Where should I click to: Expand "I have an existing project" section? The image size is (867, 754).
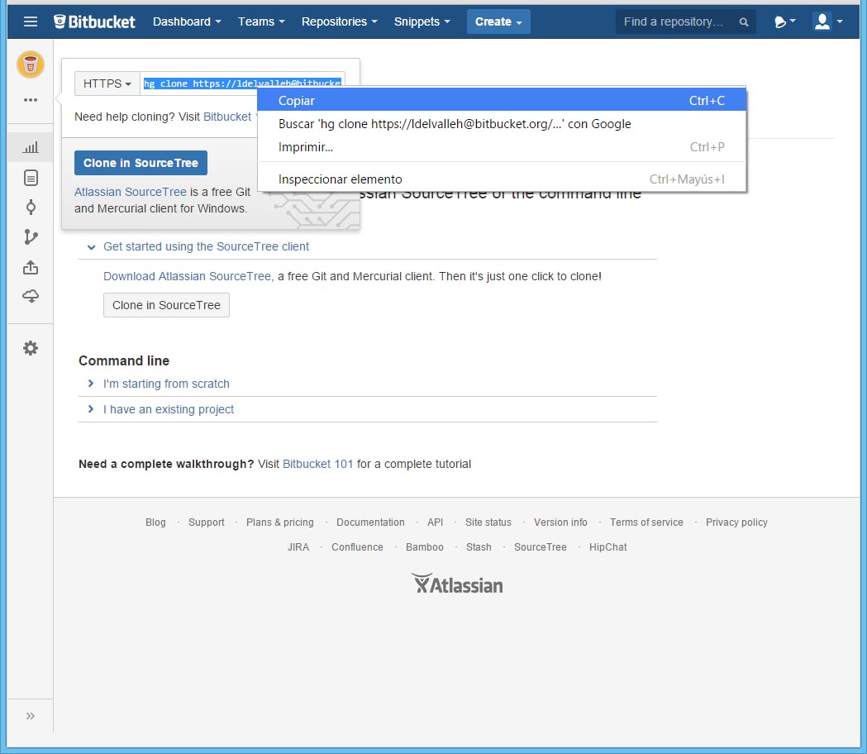(168, 409)
